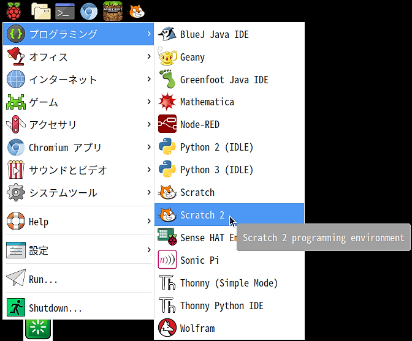Select the プログラミング menu category
The height and width of the screenshot is (341, 412).
(78, 34)
